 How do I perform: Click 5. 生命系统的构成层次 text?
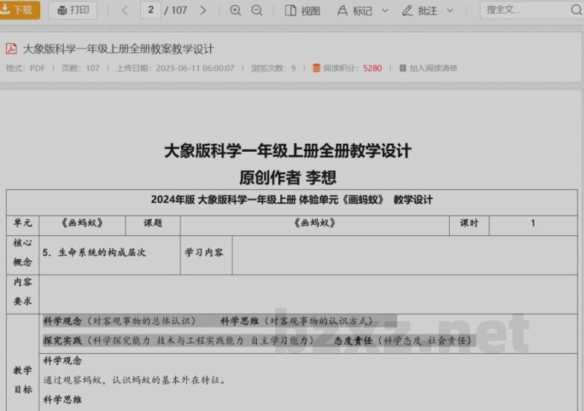pyautogui.click(x=94, y=253)
